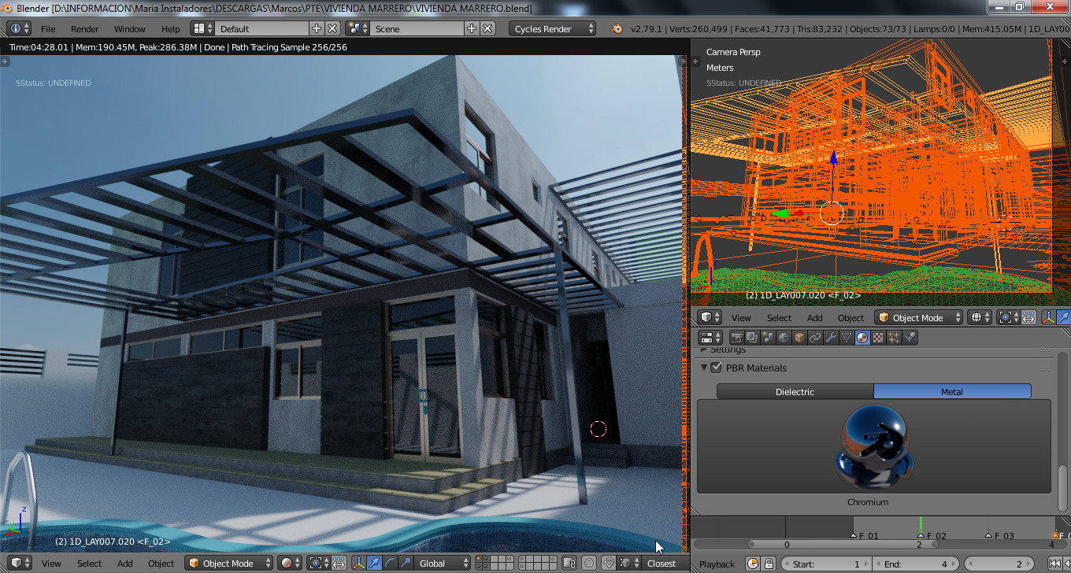Viewport: 1071px width, 573px height.
Task: Click the Metal material button
Action: pyautogui.click(x=951, y=392)
